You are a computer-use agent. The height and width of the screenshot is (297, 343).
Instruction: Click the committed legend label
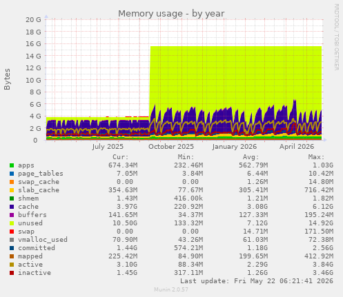click(37, 248)
